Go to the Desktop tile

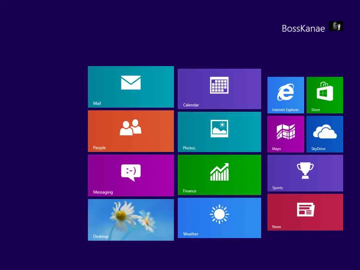click(131, 220)
